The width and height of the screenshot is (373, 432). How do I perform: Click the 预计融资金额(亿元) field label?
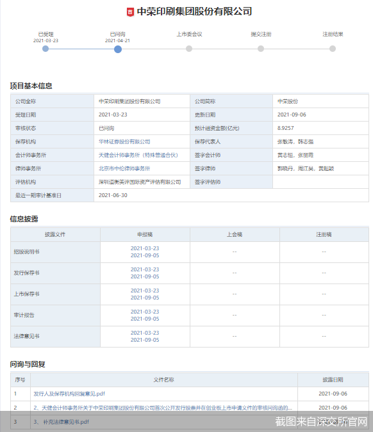coord(217,128)
